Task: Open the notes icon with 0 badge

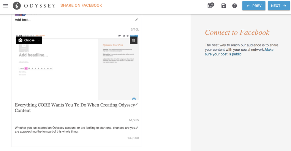Action: click(210, 6)
